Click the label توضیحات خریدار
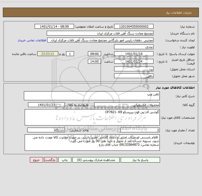The image size is (202, 196). pos(184,143)
